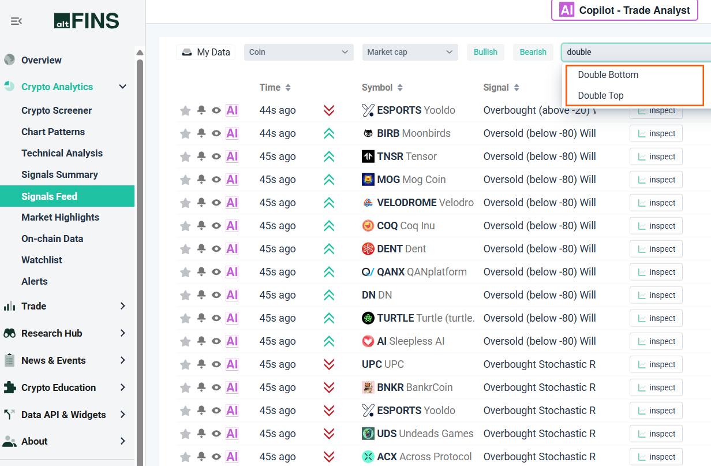711x466 pixels.
Task: Click the TURTLE coin logo
Action: pyautogui.click(x=368, y=318)
